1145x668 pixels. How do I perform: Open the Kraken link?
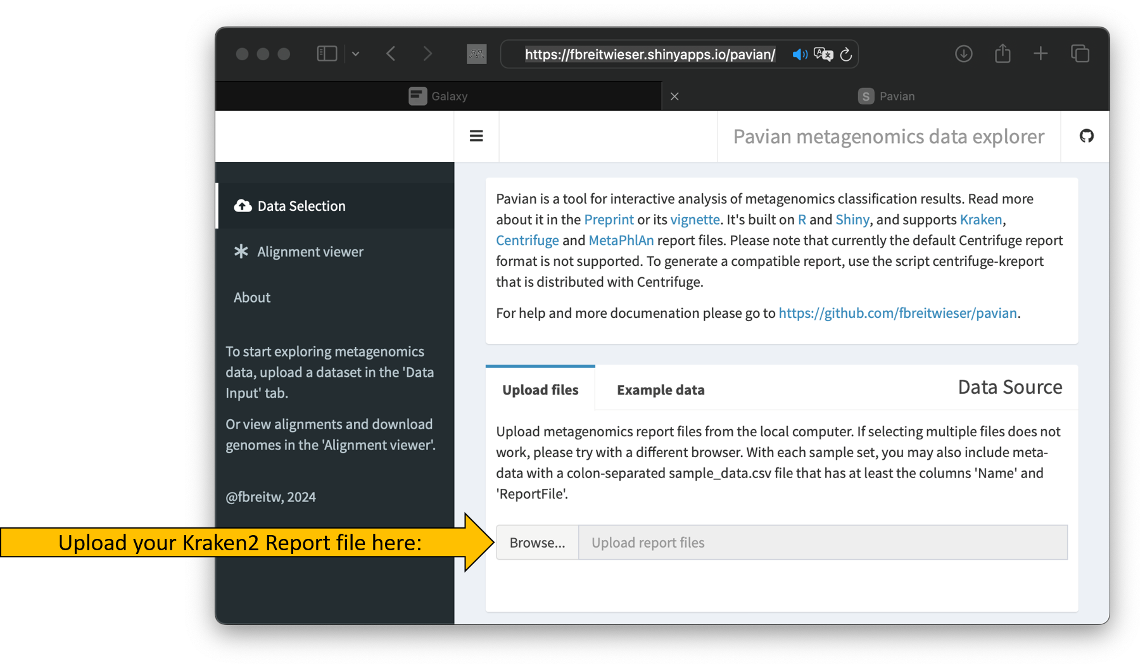981,220
